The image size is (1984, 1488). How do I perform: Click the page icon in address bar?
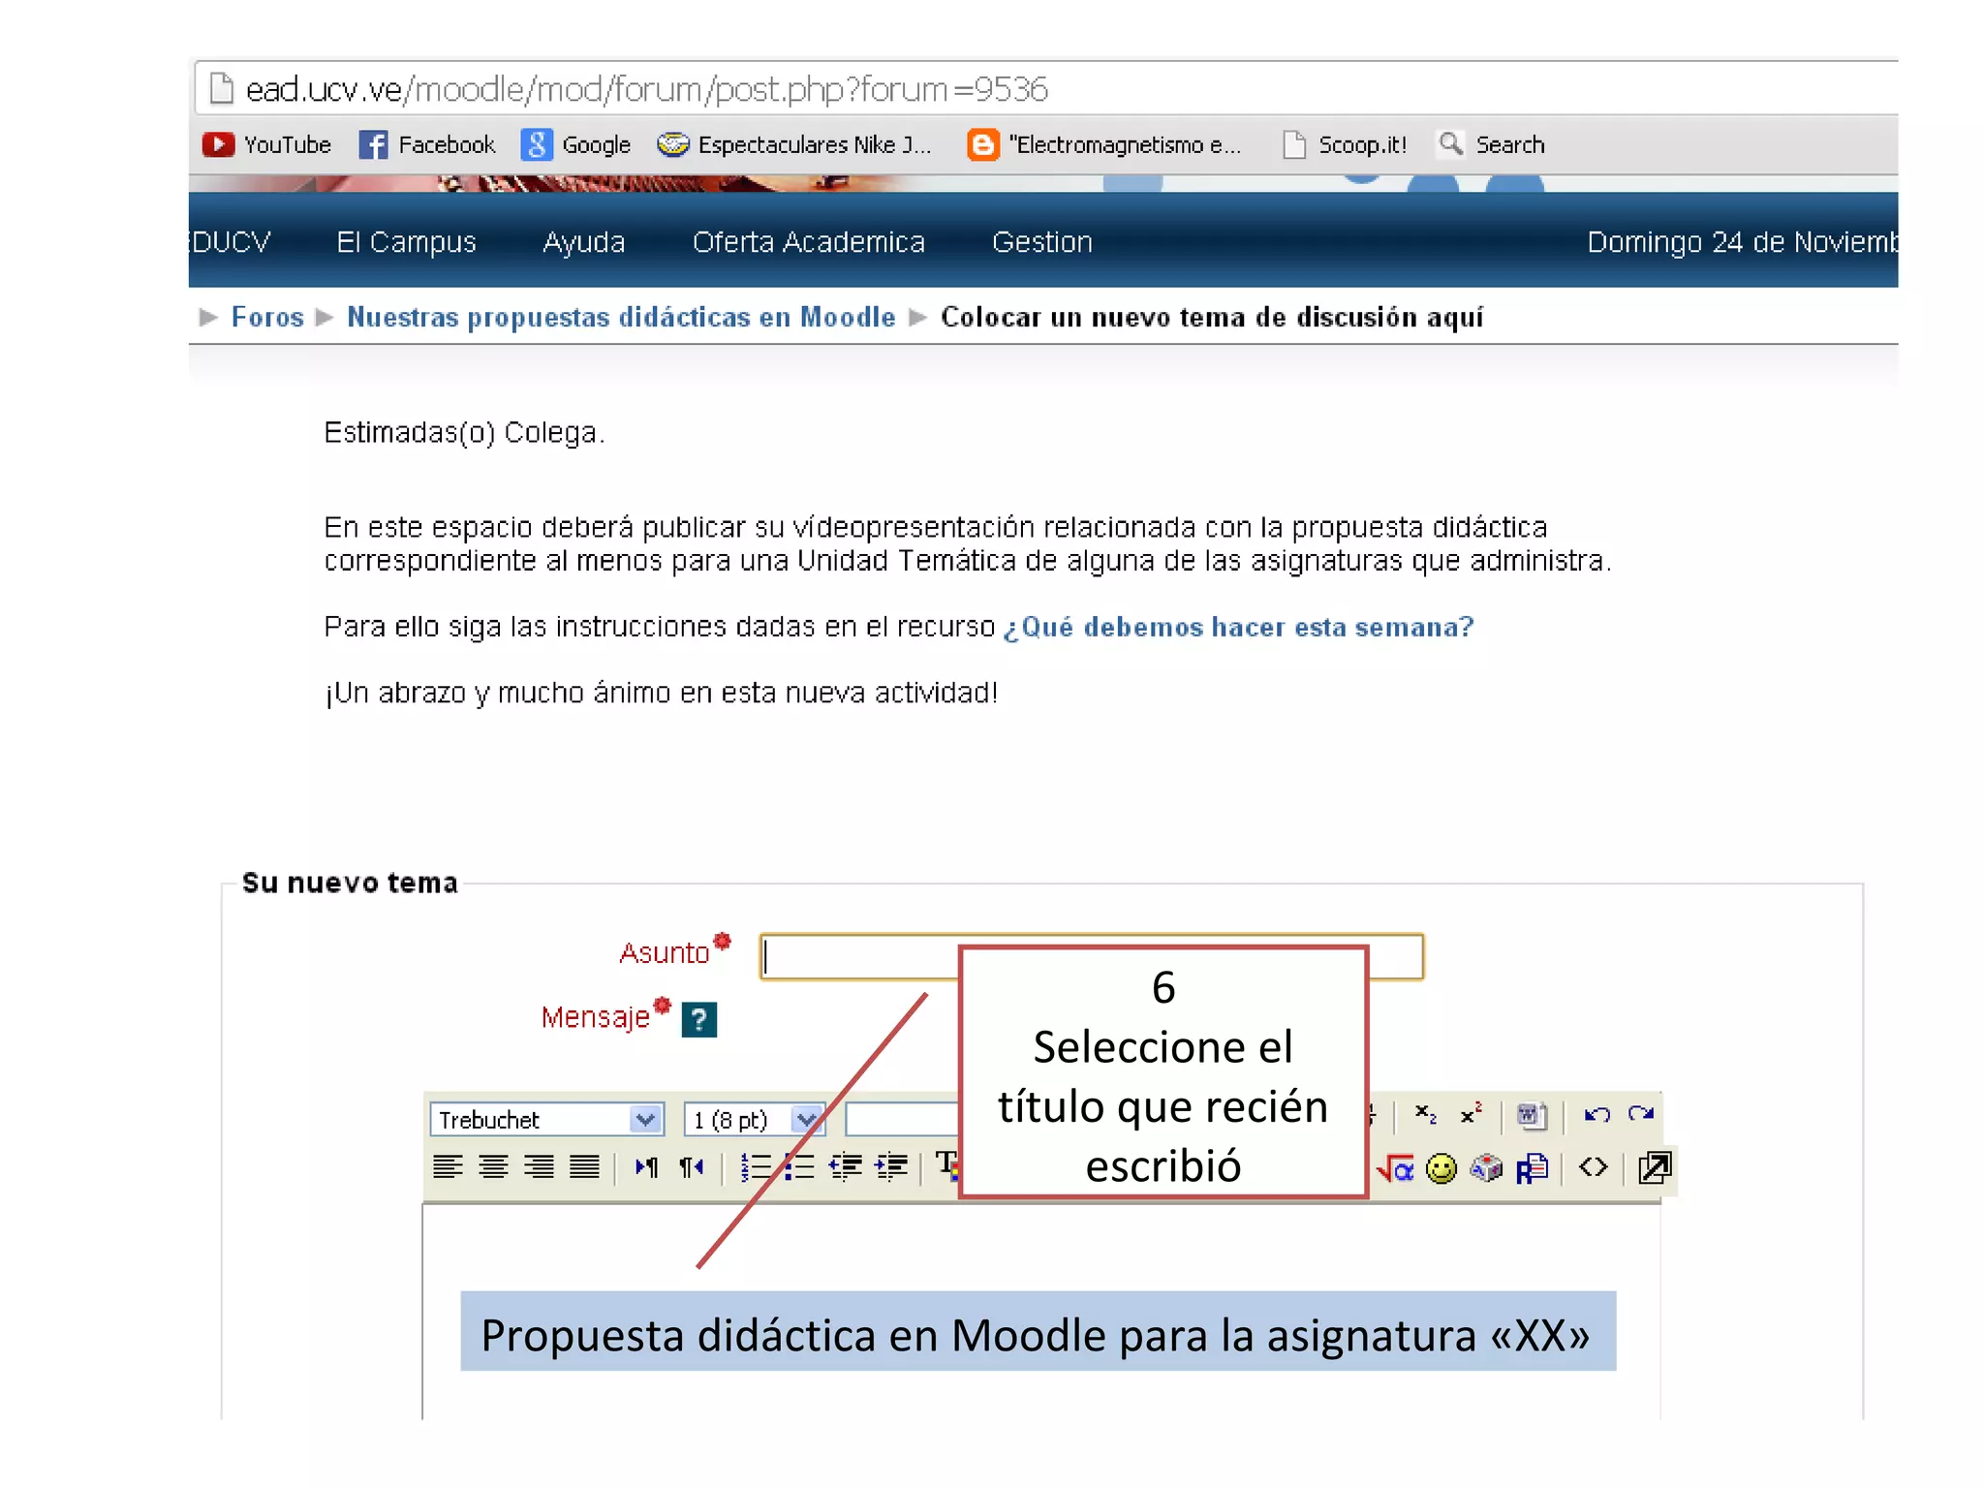pyautogui.click(x=222, y=88)
